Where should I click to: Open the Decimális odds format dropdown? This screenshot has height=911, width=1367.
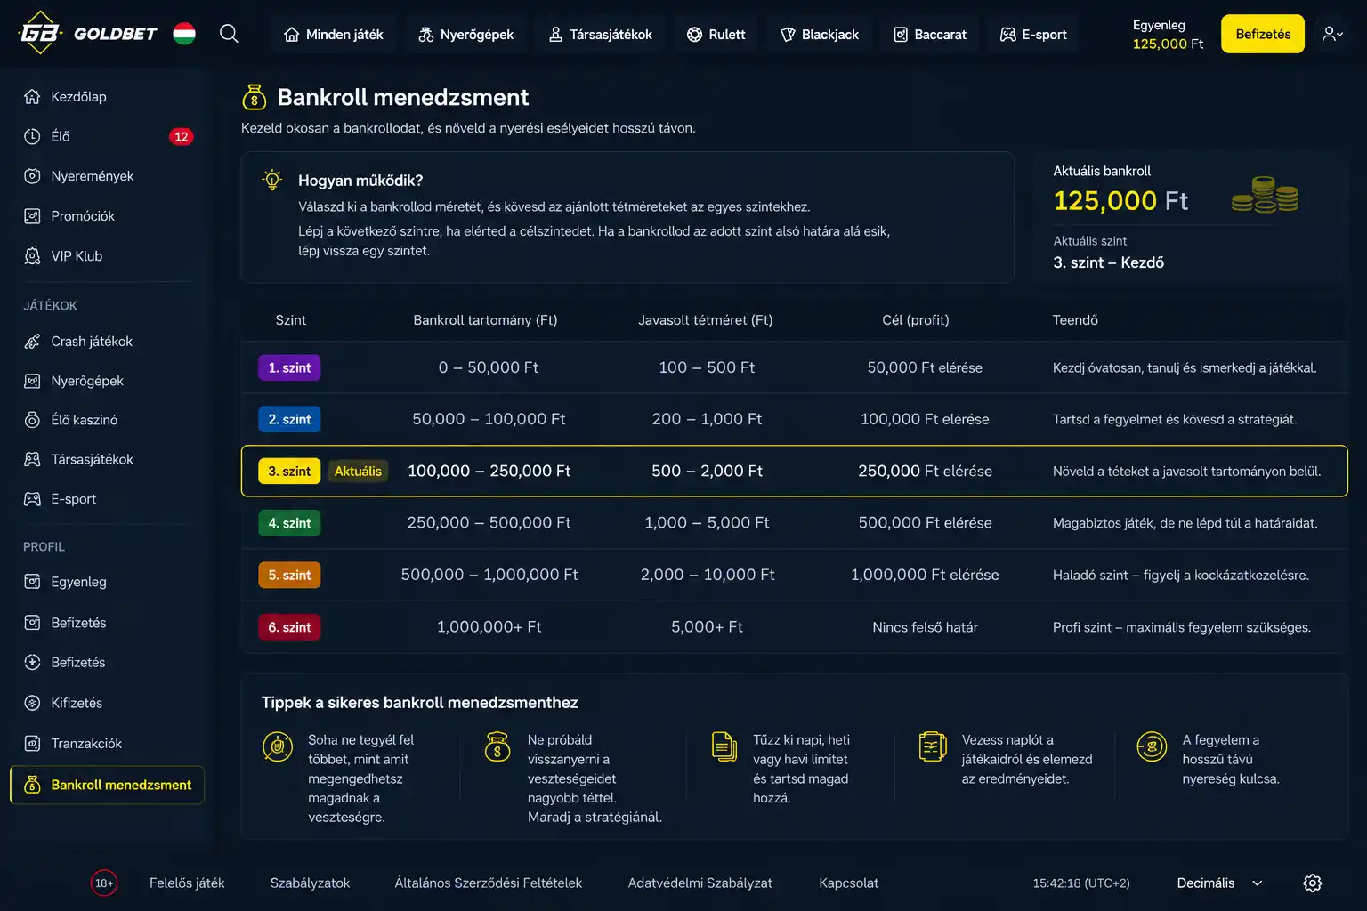pyautogui.click(x=1219, y=883)
